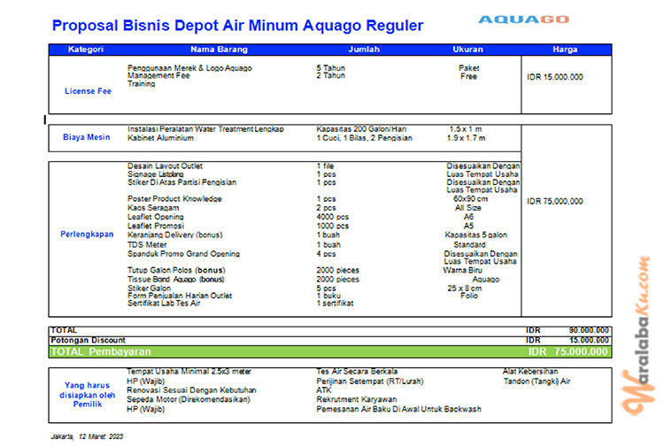664x447 pixels.
Task: Click 'Tissue Brand Aquago (bonus)' item
Action: coord(176,280)
